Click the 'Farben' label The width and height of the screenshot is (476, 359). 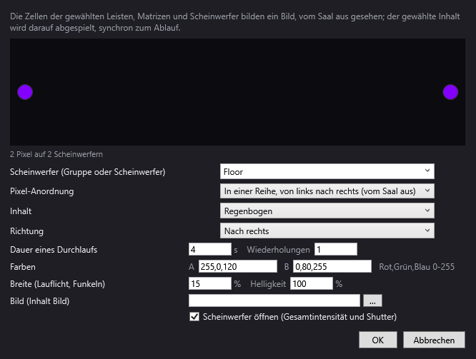[x=23, y=267]
